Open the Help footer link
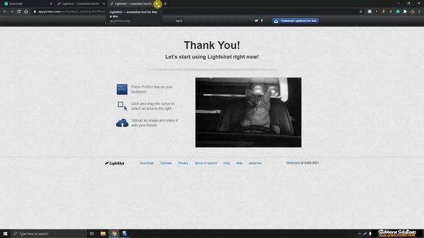424x238 pixels. point(239,163)
